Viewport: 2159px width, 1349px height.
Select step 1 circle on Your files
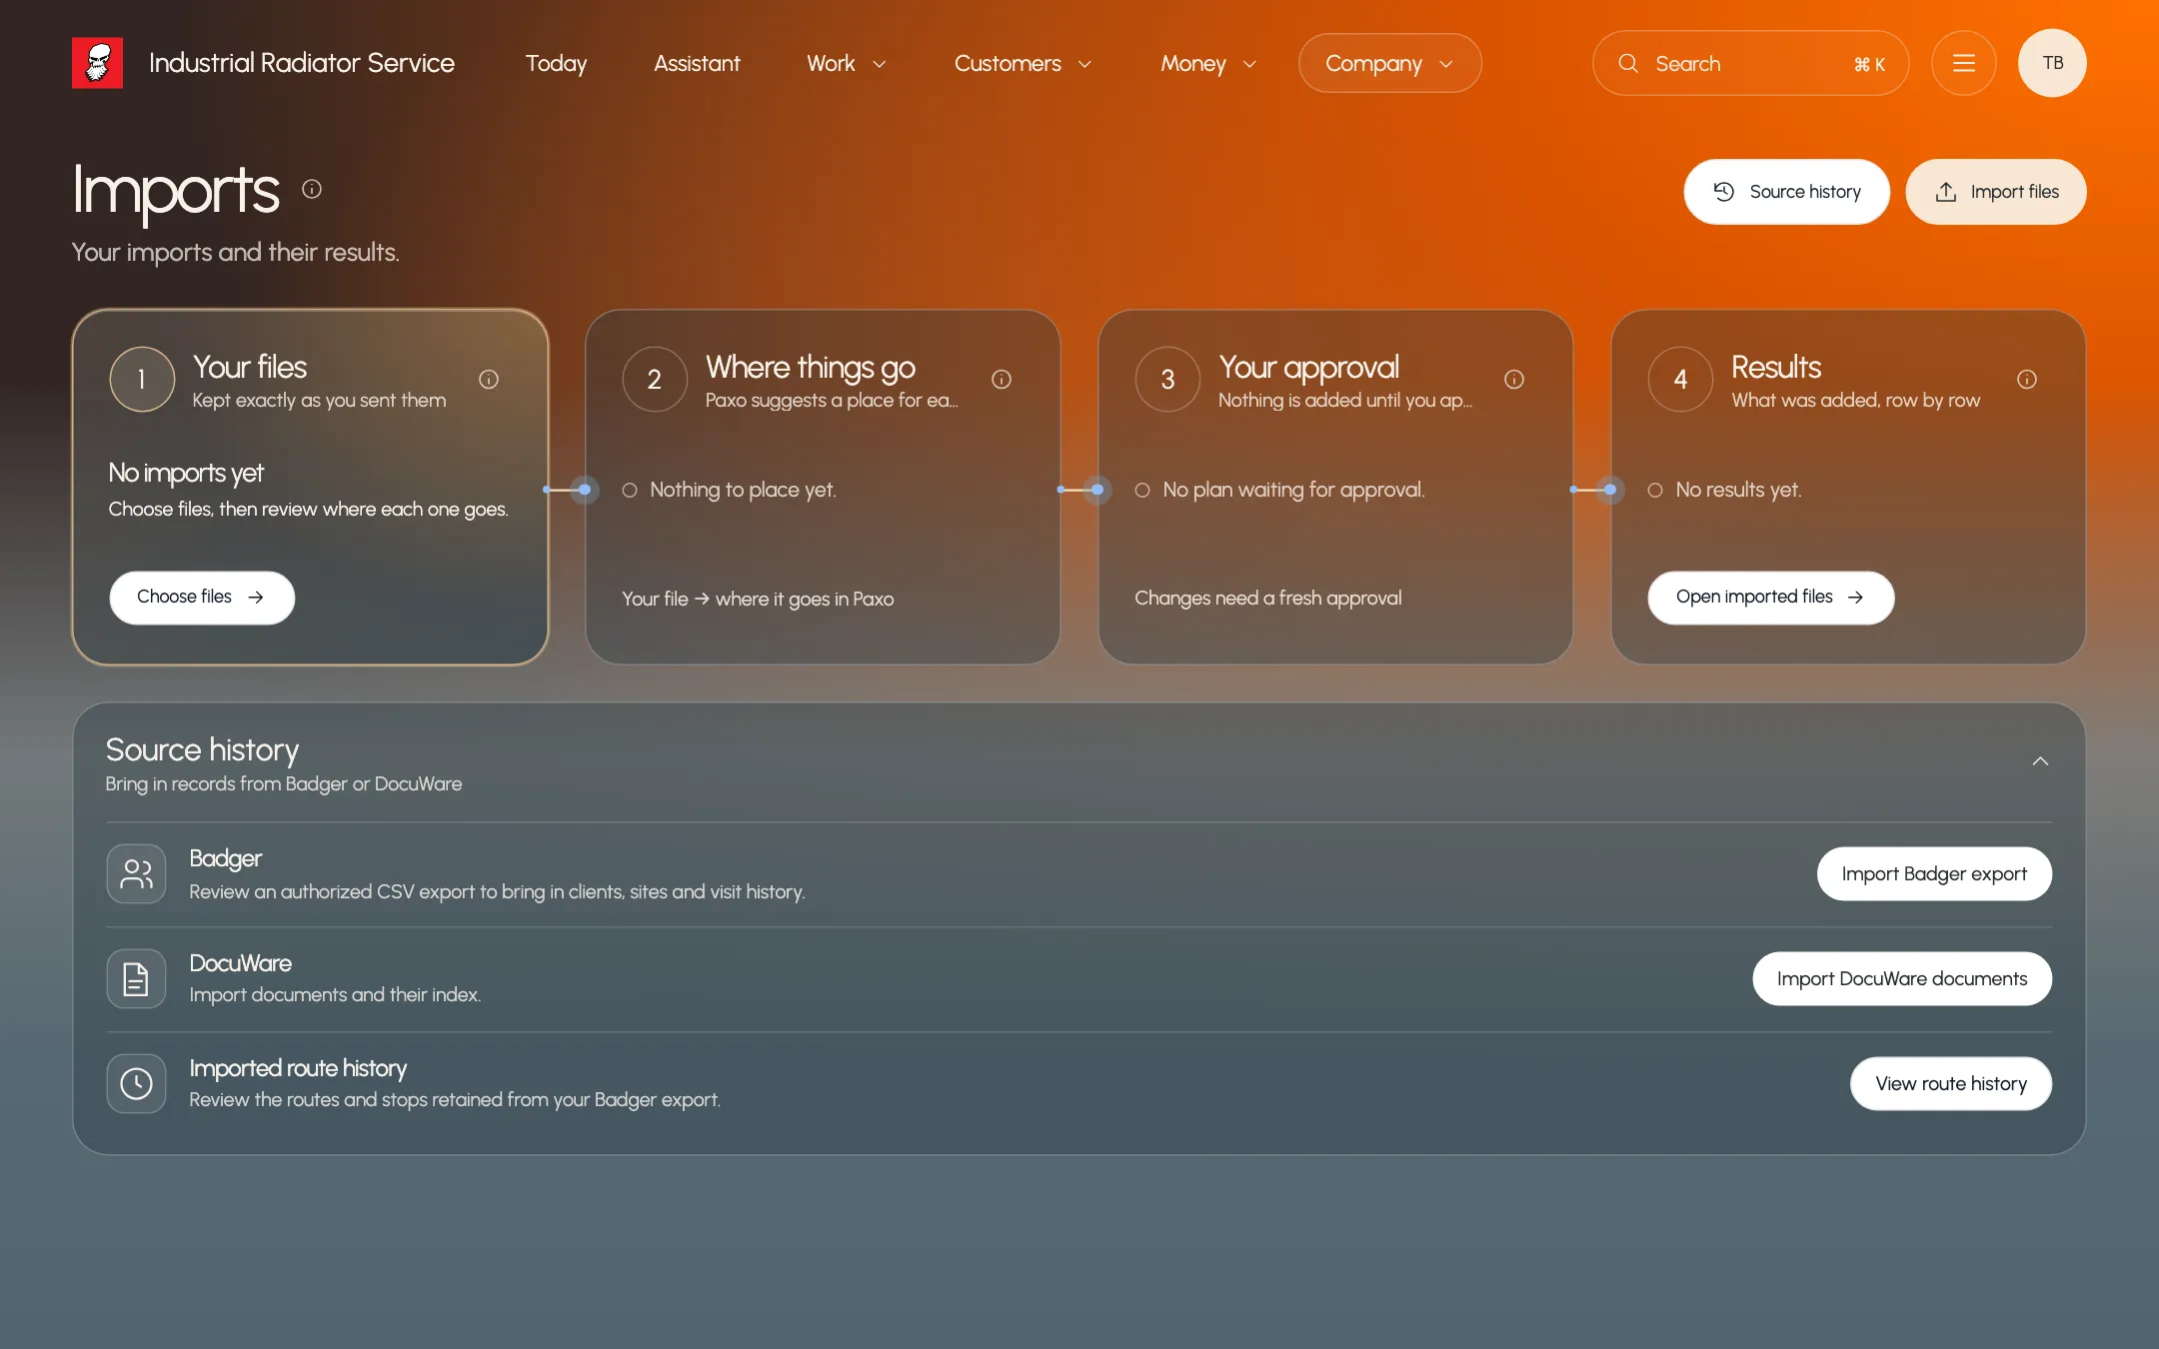(x=142, y=380)
